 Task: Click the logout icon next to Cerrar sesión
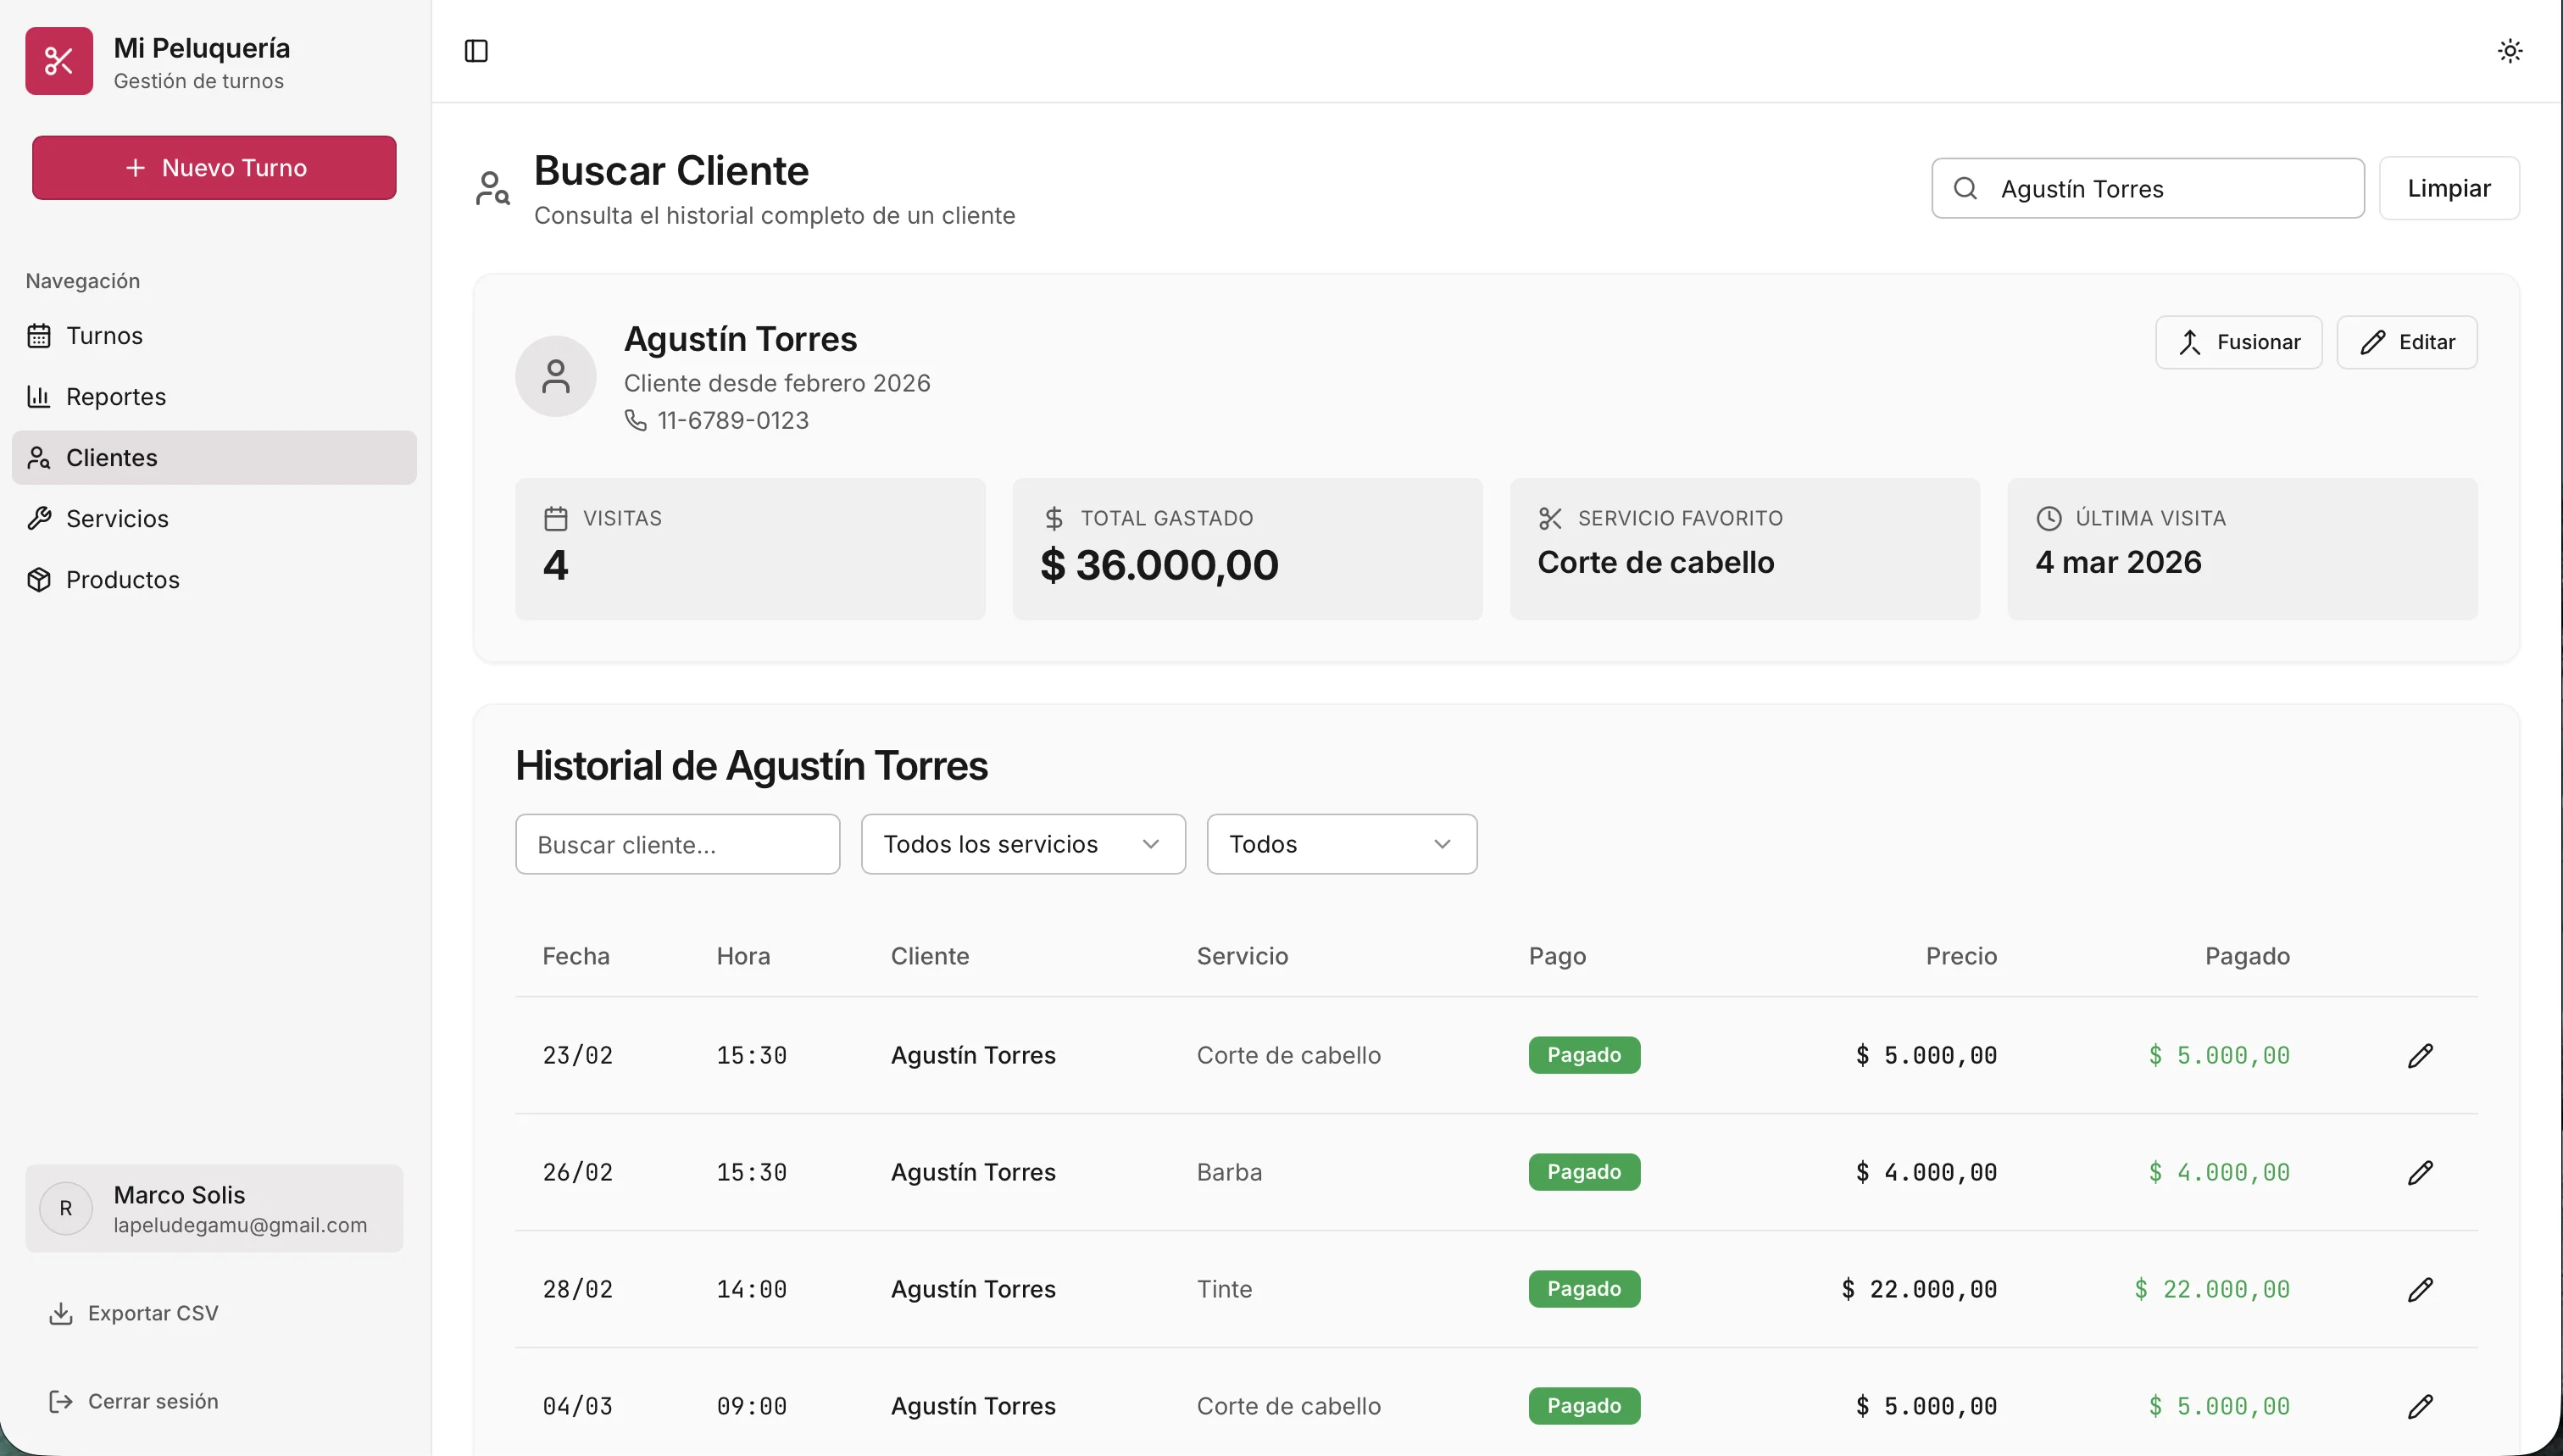click(x=61, y=1400)
